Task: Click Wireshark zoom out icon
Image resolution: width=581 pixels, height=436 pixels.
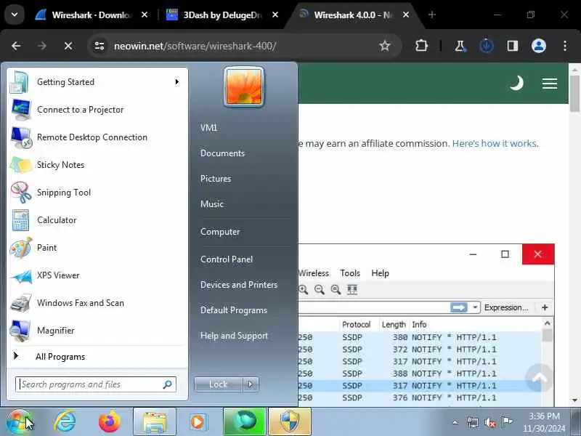Action: pyautogui.click(x=320, y=289)
